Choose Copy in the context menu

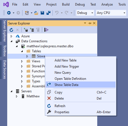(81, 92)
